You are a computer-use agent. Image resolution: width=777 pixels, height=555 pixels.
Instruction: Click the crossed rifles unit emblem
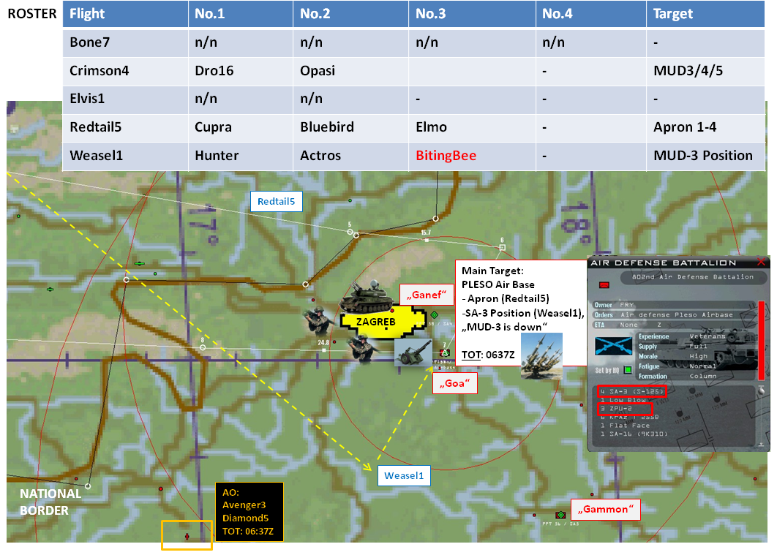[x=613, y=346]
